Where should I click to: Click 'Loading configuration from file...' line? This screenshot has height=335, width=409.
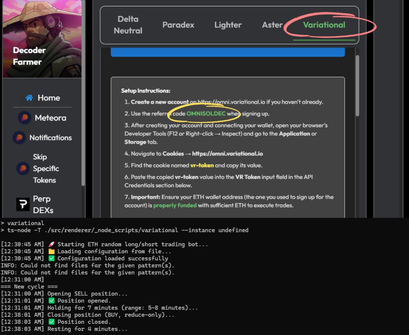click(86, 251)
